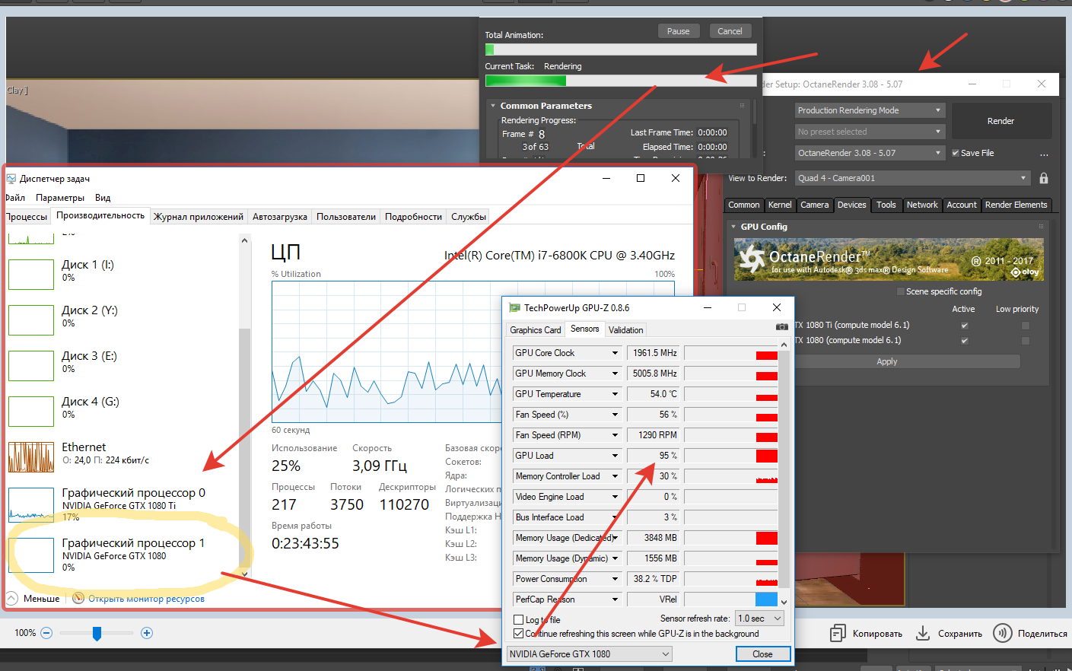Screen dimensions: 1072x671
Task: Click the grip icon on GPU Config rollout
Action: point(1041,226)
